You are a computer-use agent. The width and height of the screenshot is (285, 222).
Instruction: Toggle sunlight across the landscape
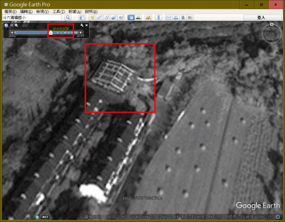point(138,18)
